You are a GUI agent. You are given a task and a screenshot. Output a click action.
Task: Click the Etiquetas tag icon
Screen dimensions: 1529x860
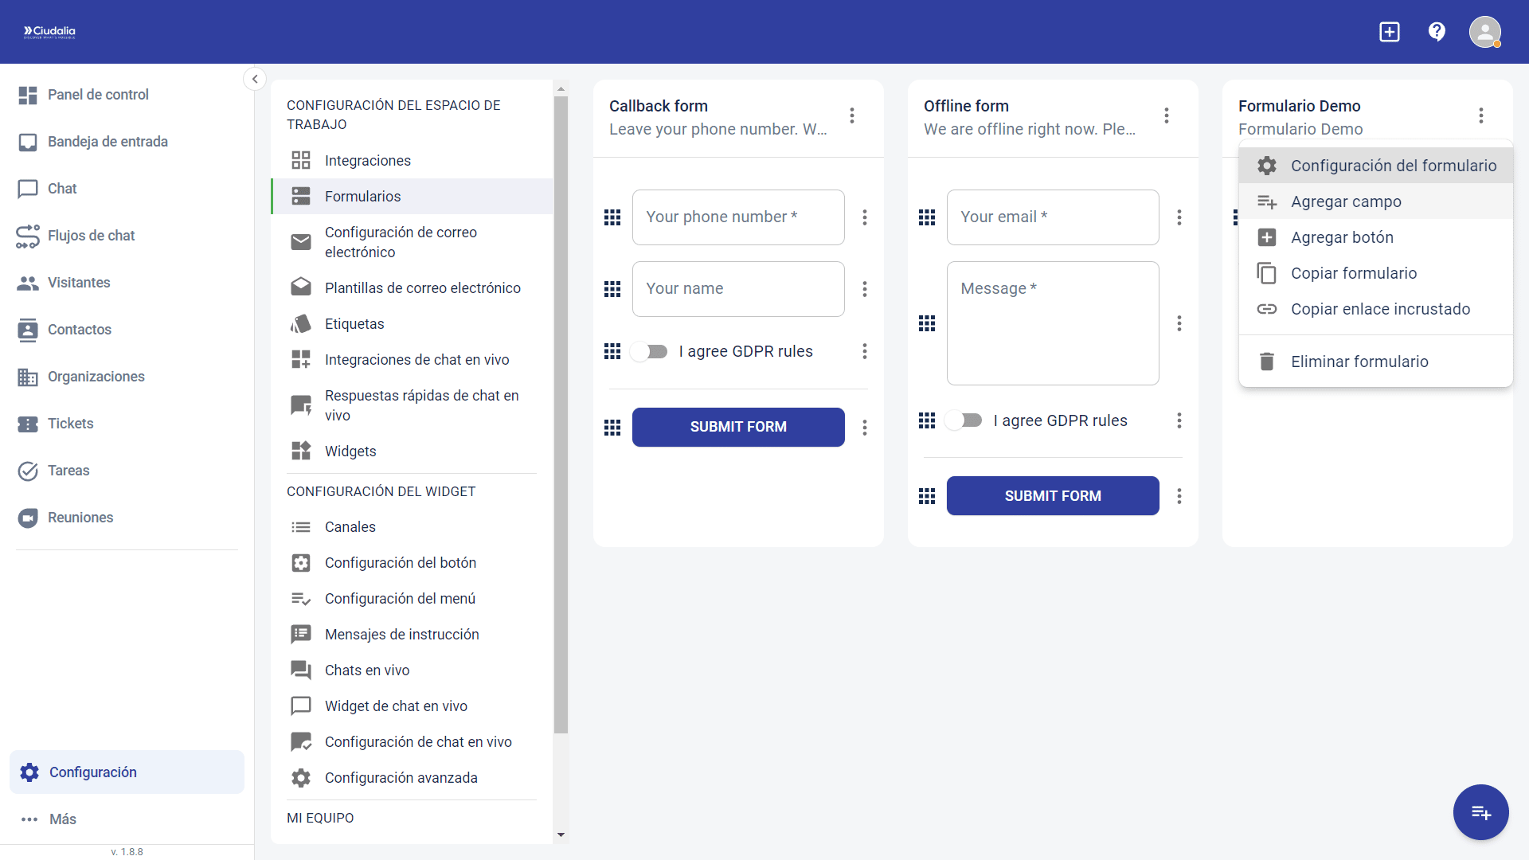pyautogui.click(x=301, y=324)
